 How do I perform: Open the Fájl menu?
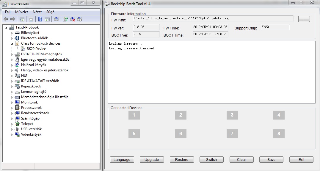tap(8, 12)
